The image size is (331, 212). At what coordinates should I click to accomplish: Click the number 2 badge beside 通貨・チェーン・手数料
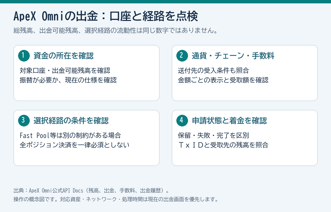click(x=182, y=56)
